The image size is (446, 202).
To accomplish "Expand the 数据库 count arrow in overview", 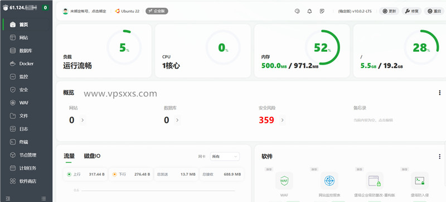I will 177,120.
